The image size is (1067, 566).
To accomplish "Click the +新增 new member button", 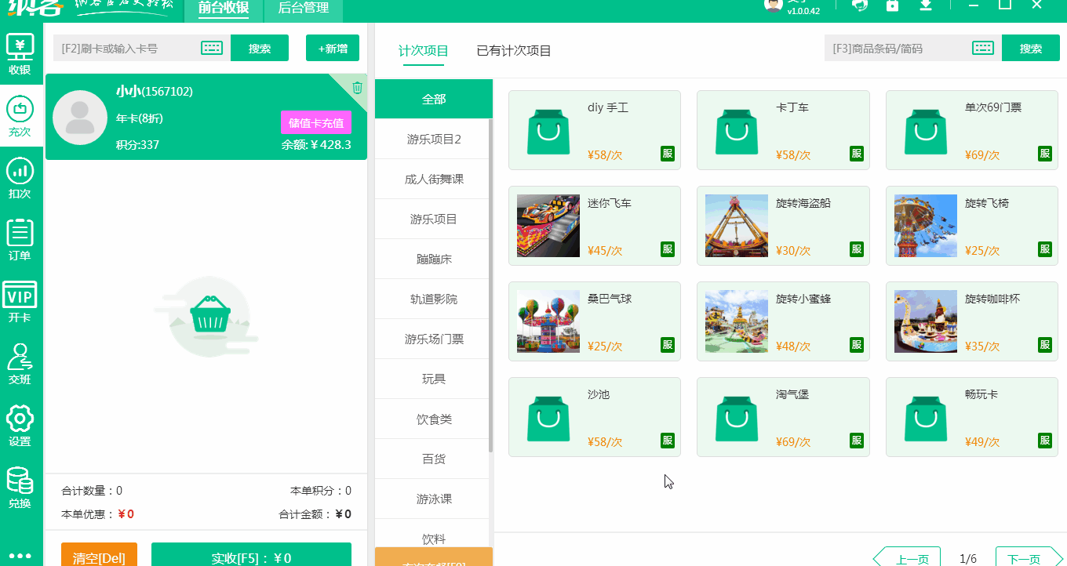I will [x=332, y=48].
